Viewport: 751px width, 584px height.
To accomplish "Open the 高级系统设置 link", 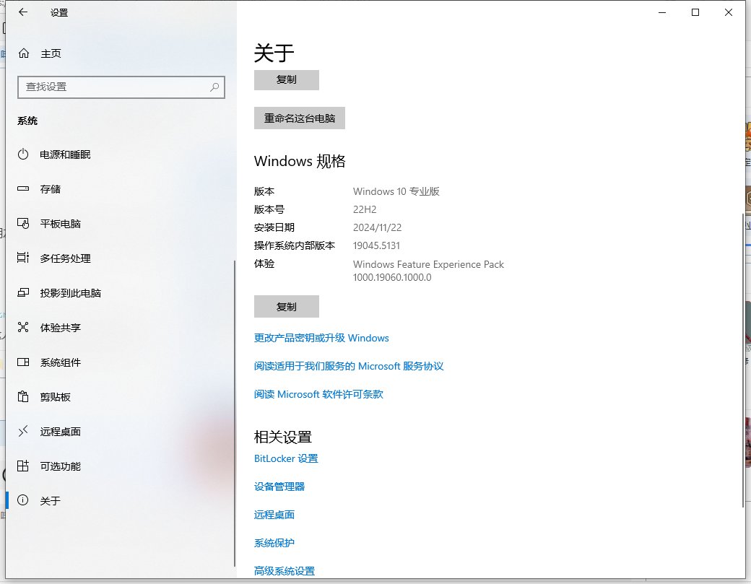I will tap(285, 571).
